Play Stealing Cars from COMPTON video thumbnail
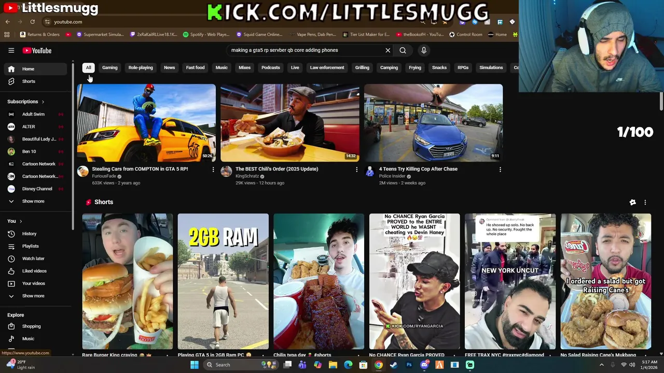Image resolution: width=664 pixels, height=373 pixels. click(x=146, y=123)
